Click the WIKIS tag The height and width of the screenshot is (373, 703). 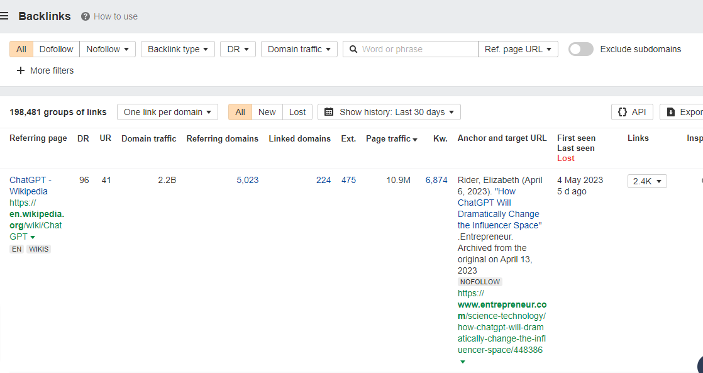click(38, 249)
